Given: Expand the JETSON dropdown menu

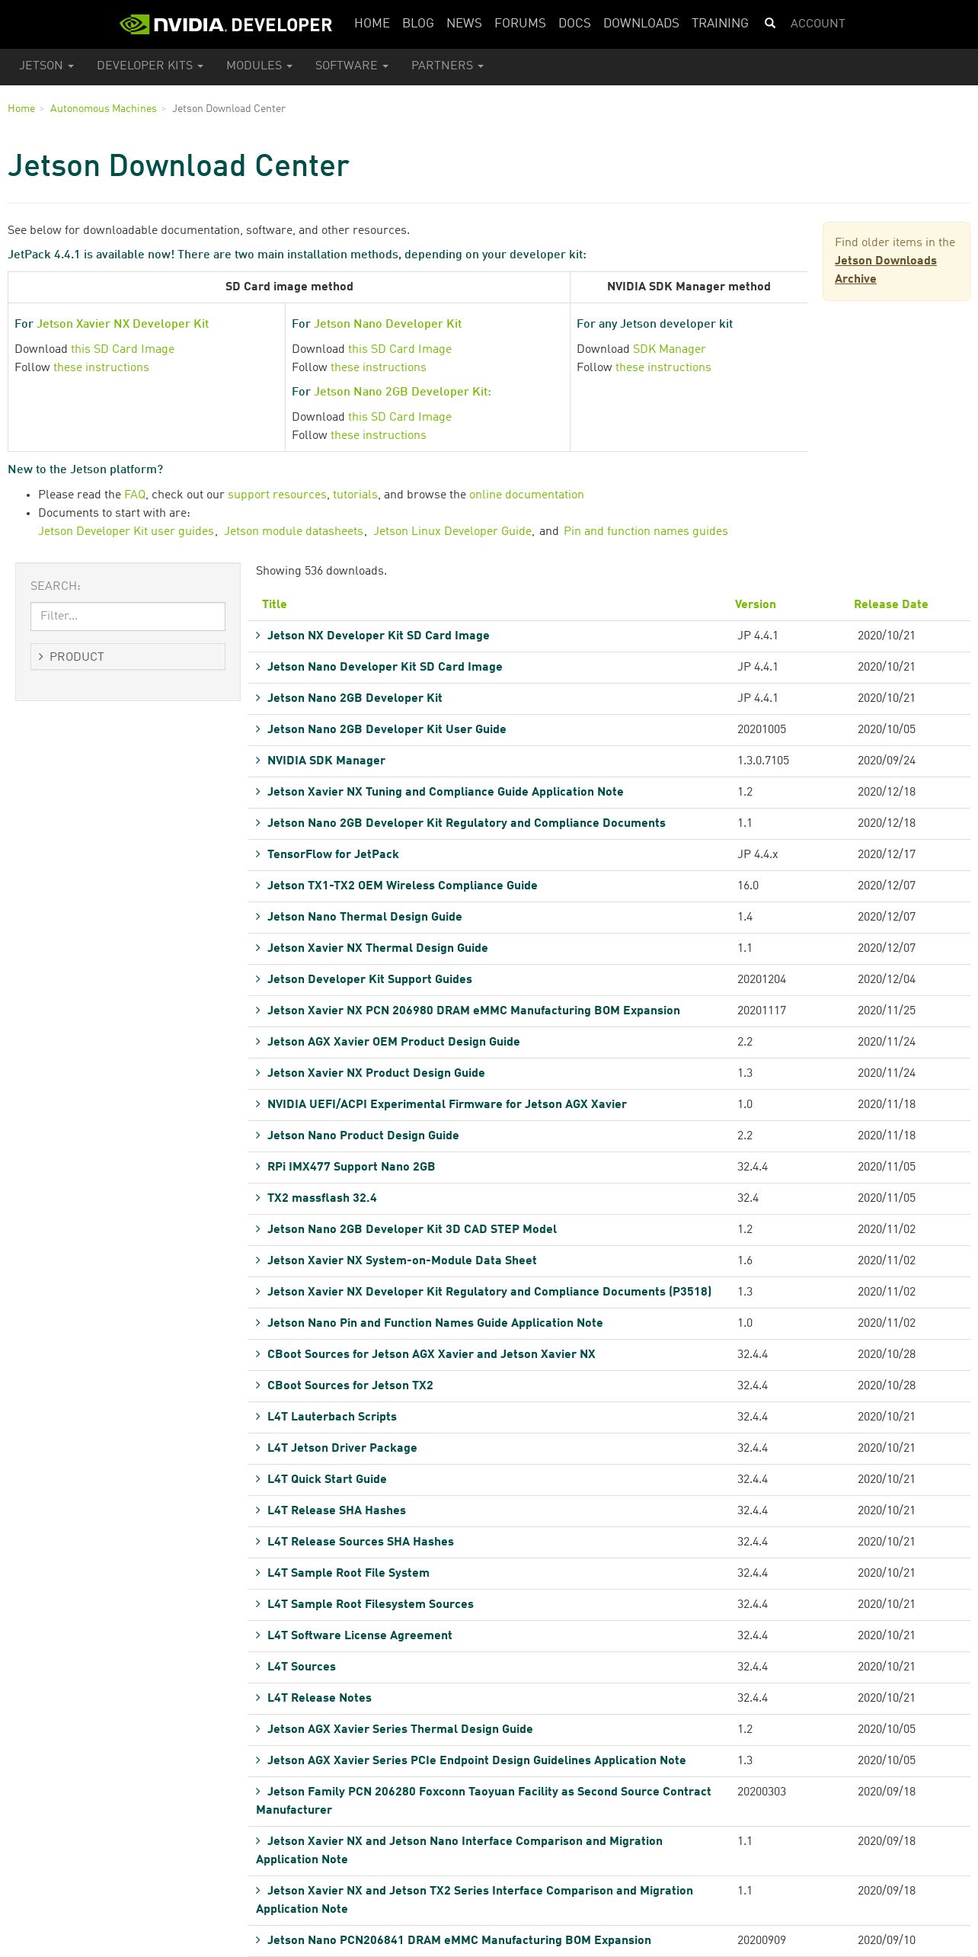Looking at the screenshot, I should 46,66.
